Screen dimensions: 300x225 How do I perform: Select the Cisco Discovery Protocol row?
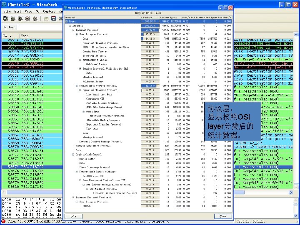pos(148,167)
